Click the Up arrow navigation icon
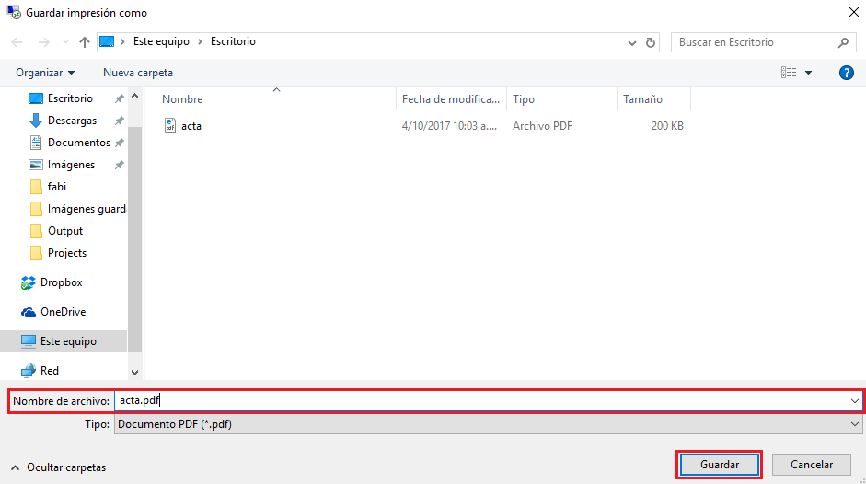The width and height of the screenshot is (866, 484). pyautogui.click(x=85, y=42)
